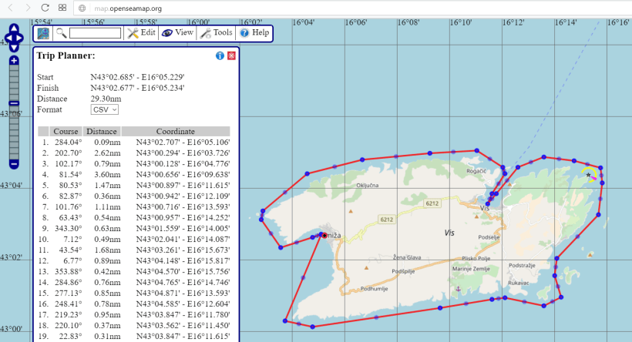Click the map search text field
The width and height of the screenshot is (632, 342).
tap(95, 33)
